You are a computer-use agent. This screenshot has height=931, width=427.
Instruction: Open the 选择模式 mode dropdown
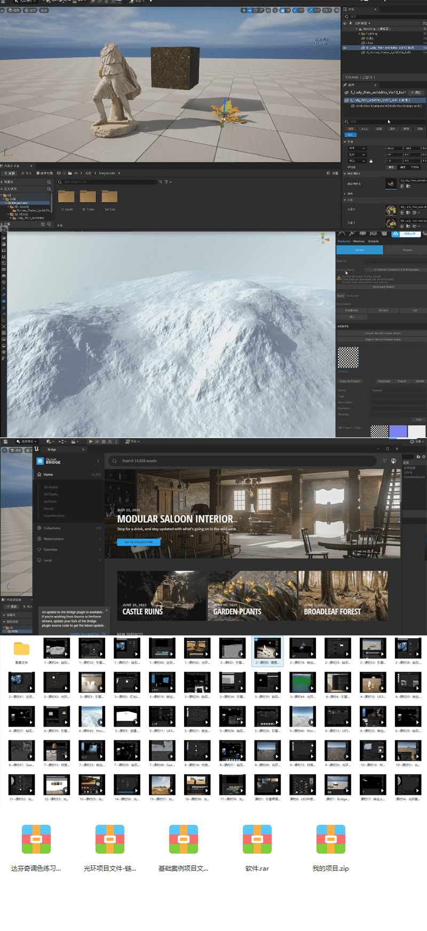[27, 441]
